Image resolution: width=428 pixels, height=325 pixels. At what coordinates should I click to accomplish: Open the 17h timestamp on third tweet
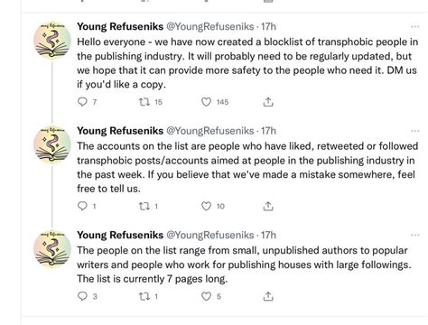[x=268, y=235]
